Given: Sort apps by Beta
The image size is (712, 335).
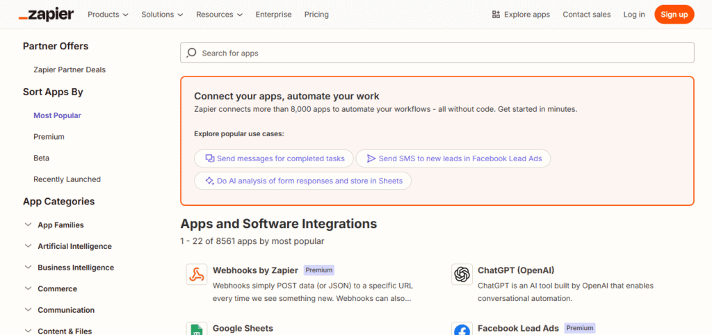Looking at the screenshot, I should tap(41, 158).
